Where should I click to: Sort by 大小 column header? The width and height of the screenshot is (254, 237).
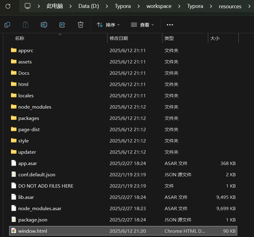point(215,38)
